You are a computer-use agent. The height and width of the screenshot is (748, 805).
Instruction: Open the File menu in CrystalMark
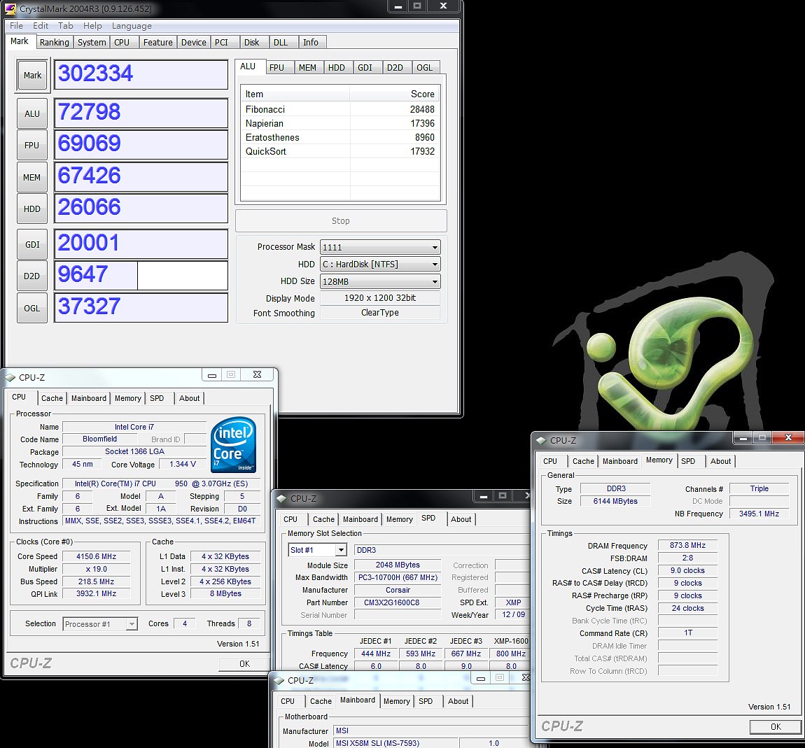[16, 26]
